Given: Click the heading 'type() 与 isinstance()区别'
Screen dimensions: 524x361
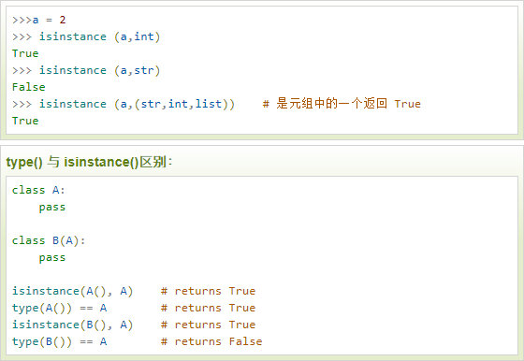Looking at the screenshot, I should (89, 162).
